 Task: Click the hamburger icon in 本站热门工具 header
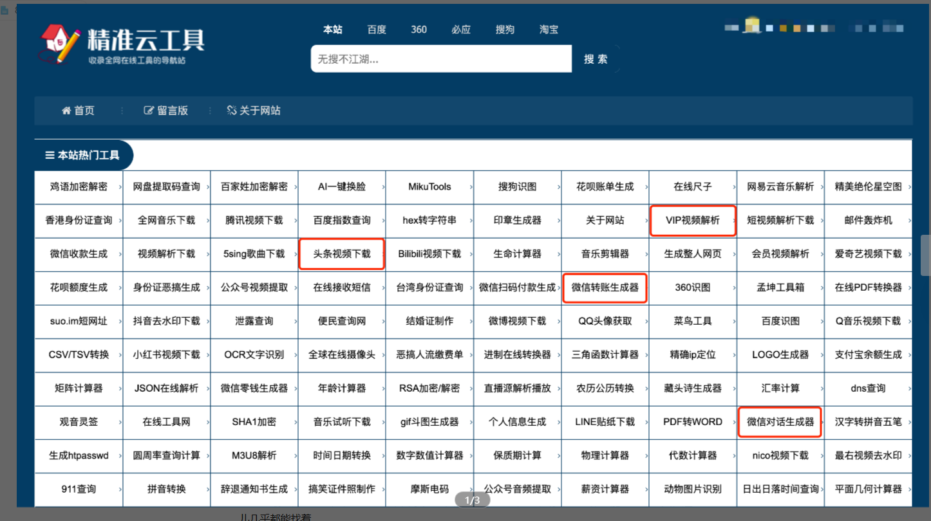[50, 155]
